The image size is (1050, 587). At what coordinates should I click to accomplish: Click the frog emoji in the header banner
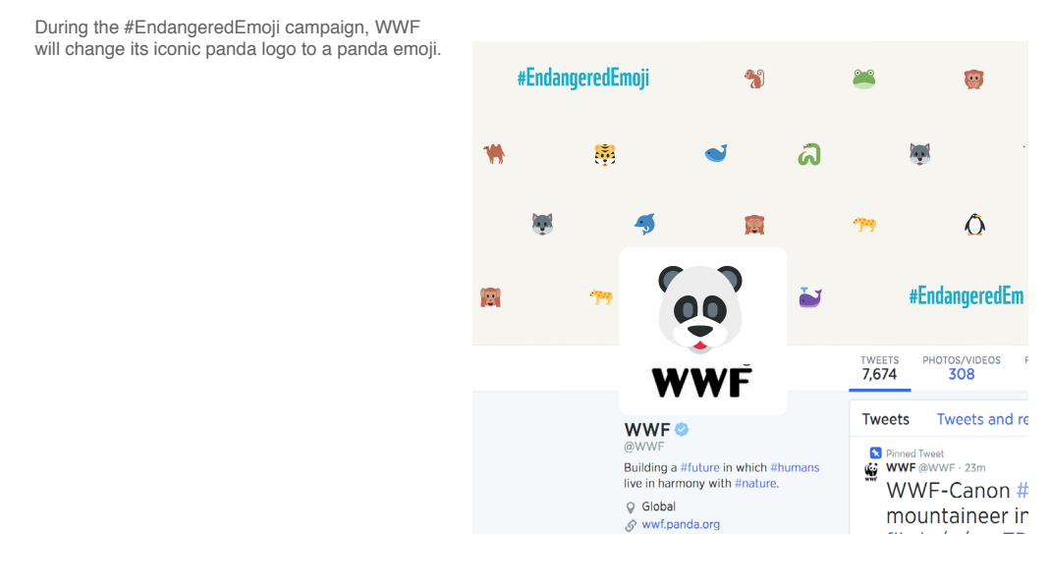(x=863, y=79)
